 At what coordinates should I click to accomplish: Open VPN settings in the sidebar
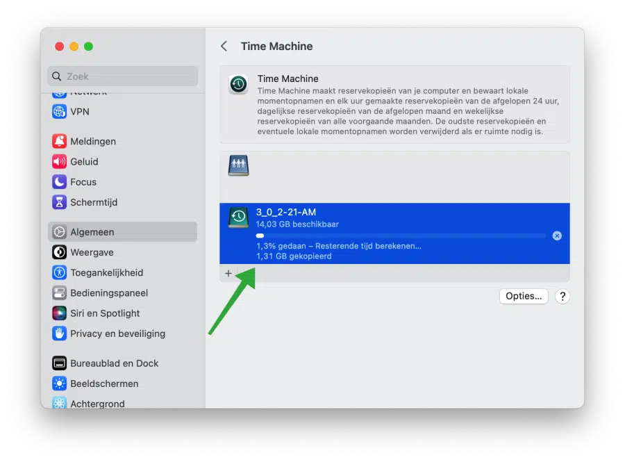(122, 112)
